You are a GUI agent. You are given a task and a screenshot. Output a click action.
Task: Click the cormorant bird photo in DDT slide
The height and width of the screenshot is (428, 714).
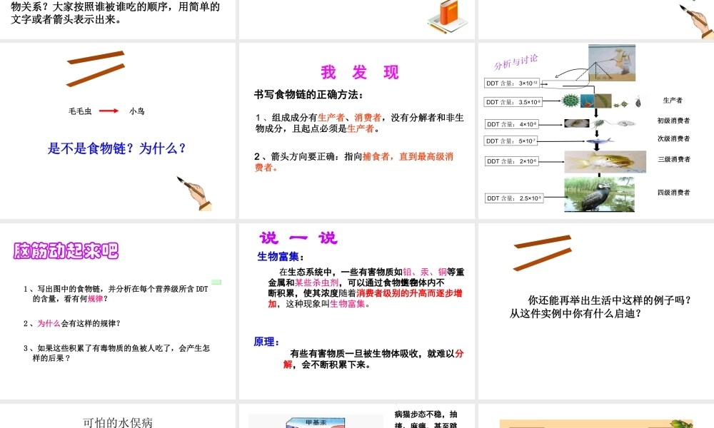pyautogui.click(x=599, y=195)
